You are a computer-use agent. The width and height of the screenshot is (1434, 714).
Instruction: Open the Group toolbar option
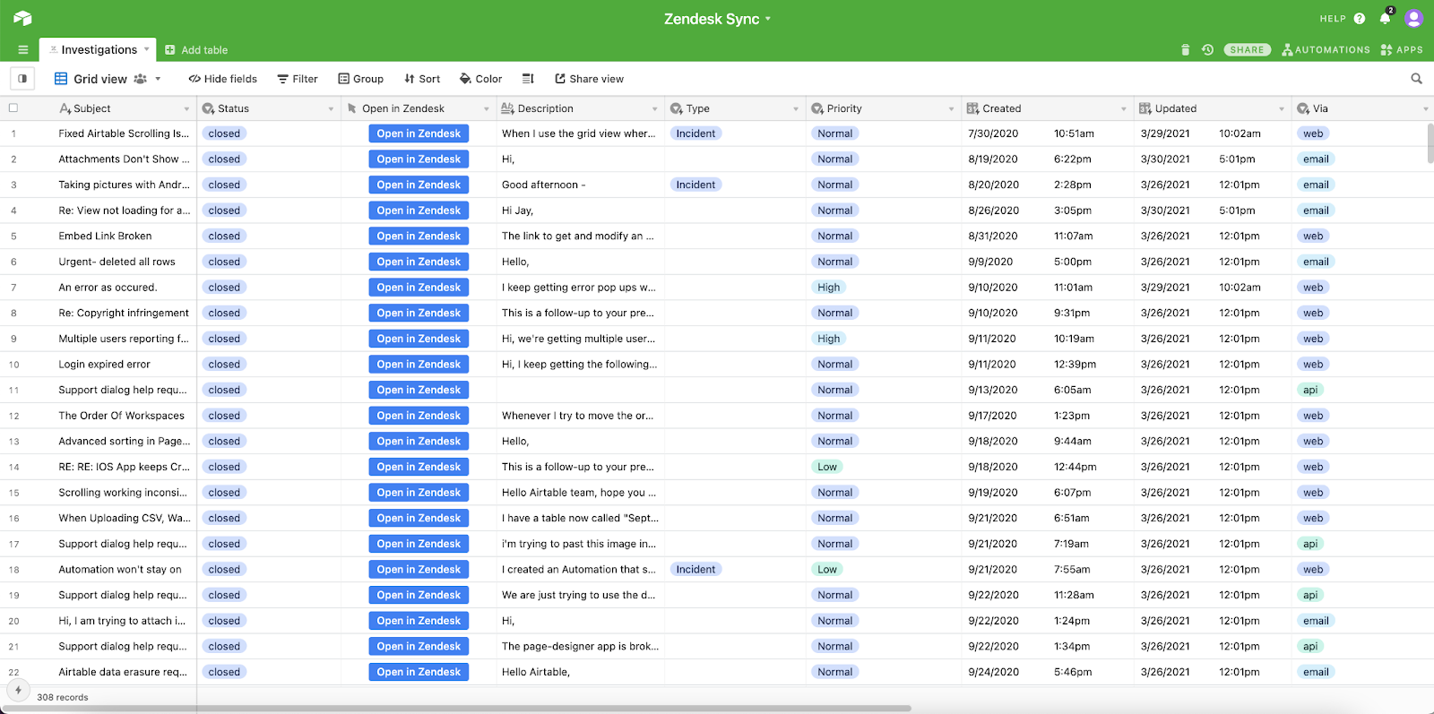(360, 79)
